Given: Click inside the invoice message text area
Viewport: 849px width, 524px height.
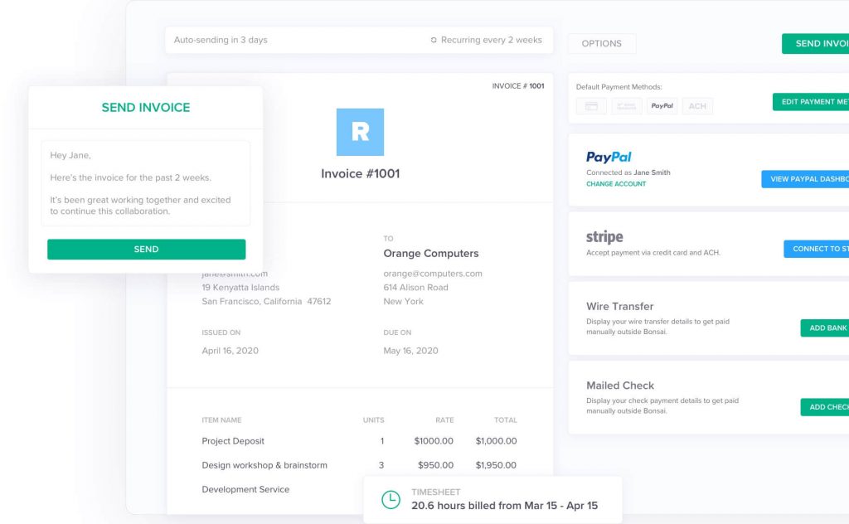Looking at the screenshot, I should point(146,182).
